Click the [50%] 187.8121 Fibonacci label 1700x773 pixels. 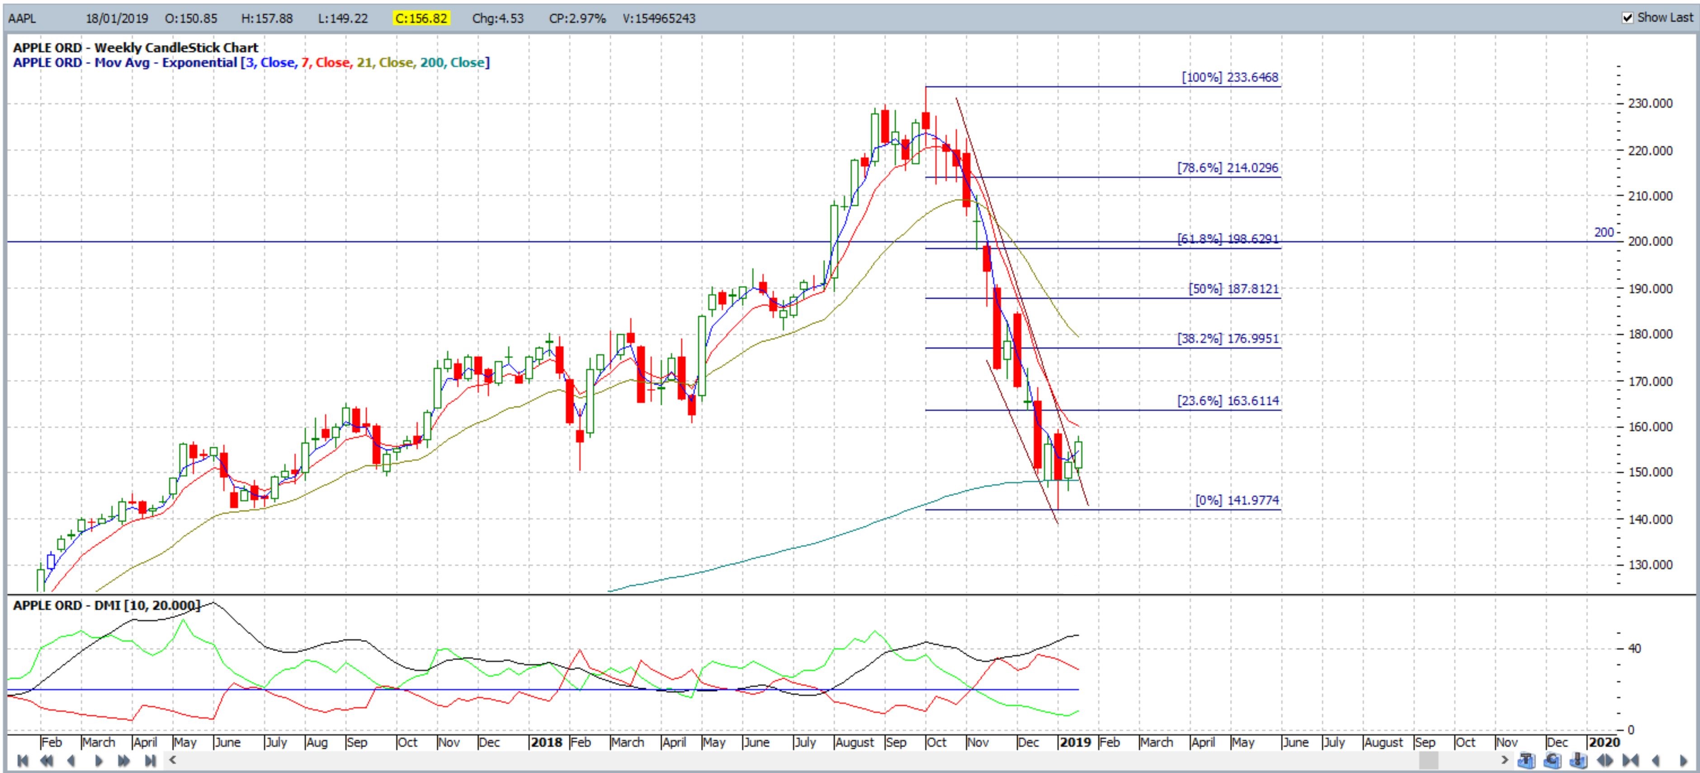pos(1233,289)
